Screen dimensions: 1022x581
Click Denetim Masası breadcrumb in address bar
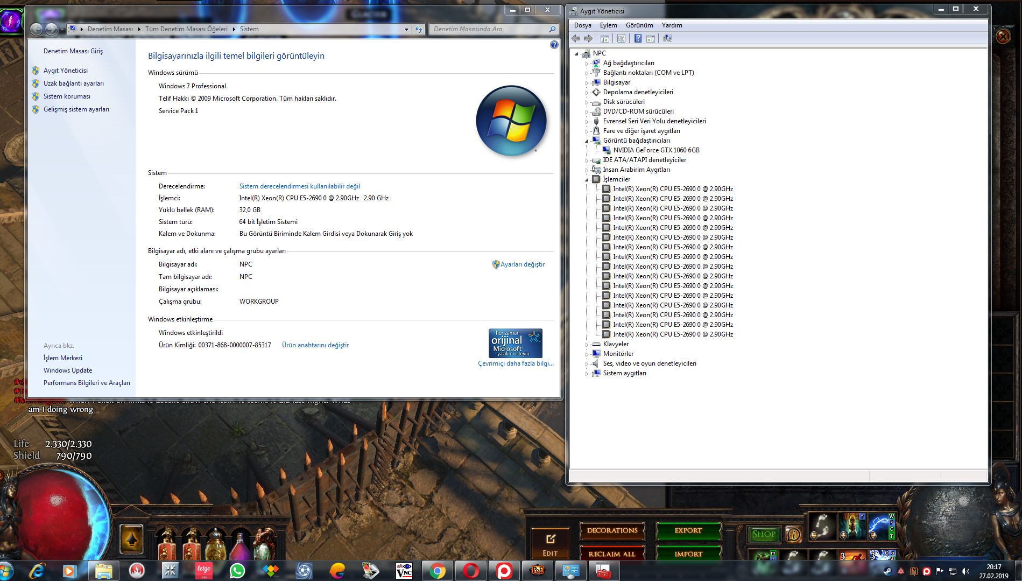(110, 29)
